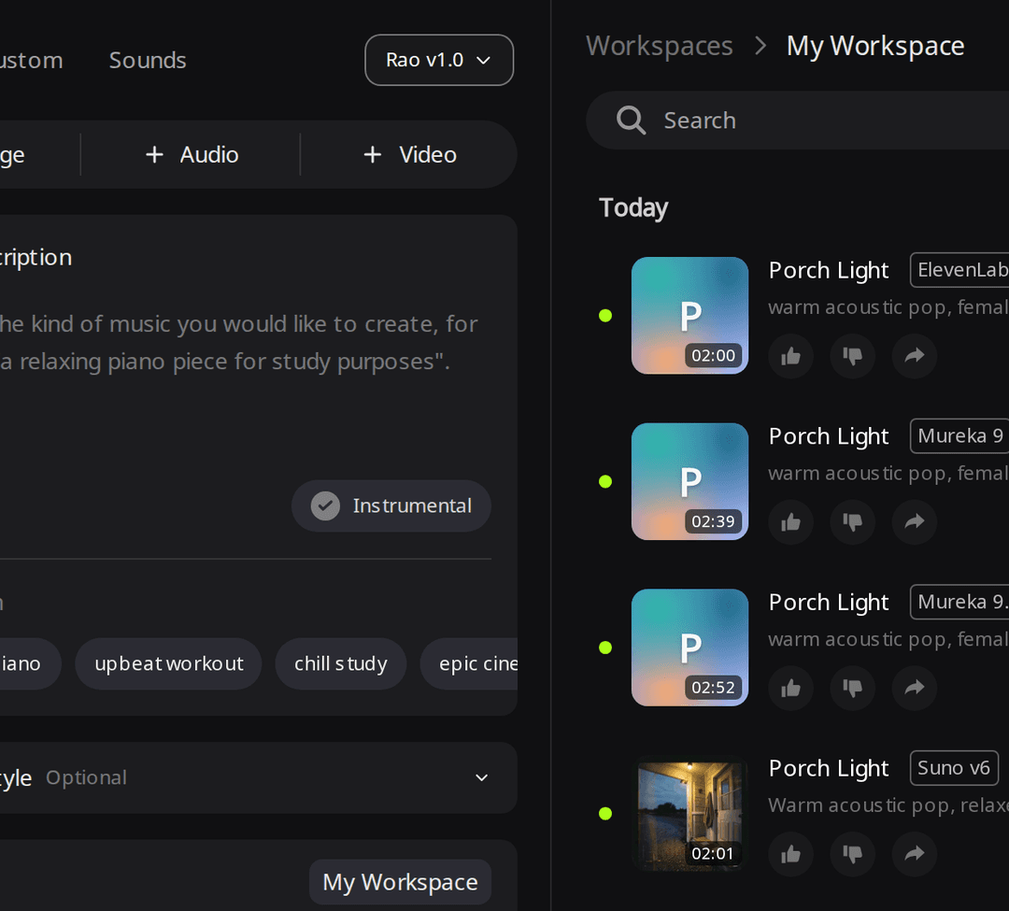Like the 02:52 Porch Light track
The image size is (1009, 911).
click(791, 688)
